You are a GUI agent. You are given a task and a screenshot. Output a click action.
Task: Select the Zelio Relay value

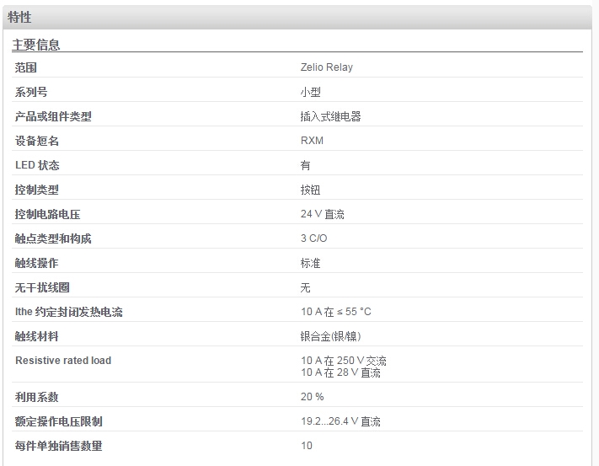pos(327,67)
